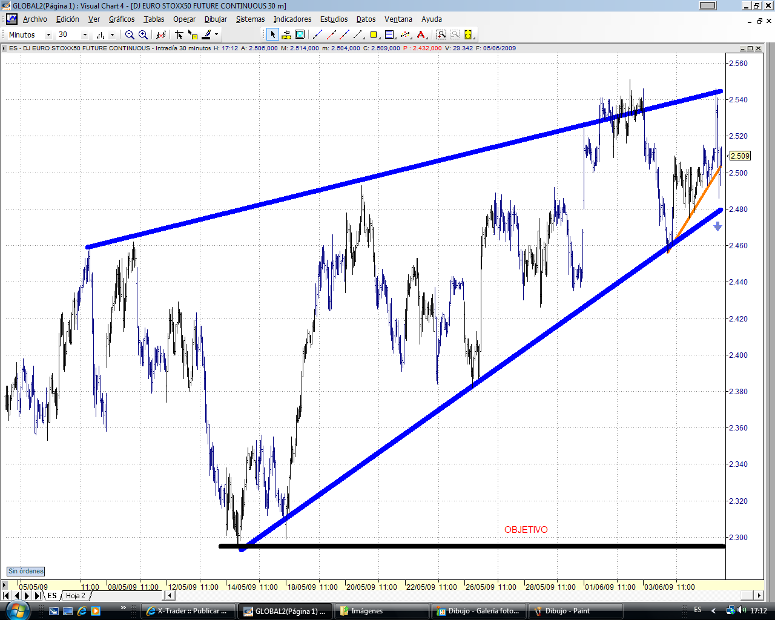This screenshot has width=775, height=620.
Task: Switch to X-Trader taskbar window
Action: 188,611
